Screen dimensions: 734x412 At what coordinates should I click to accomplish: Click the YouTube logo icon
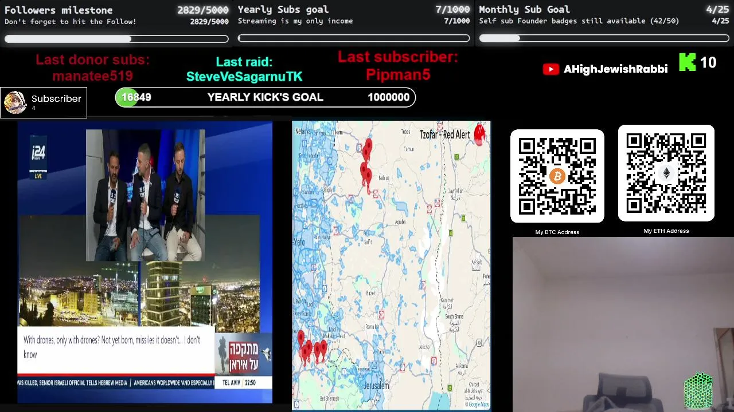(550, 69)
